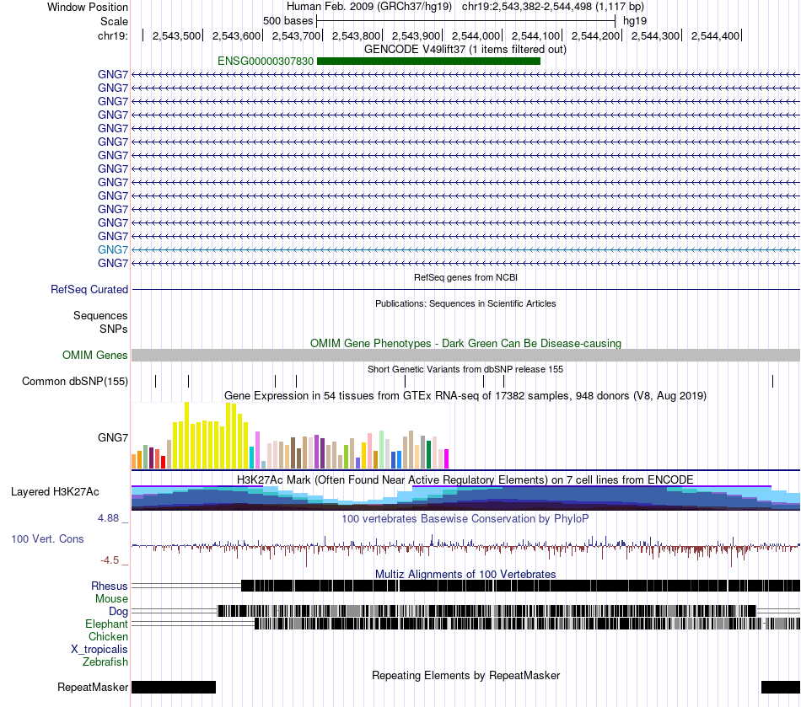Open Short Genetic Variants from dbSNP title
The image size is (801, 707).
[465, 369]
